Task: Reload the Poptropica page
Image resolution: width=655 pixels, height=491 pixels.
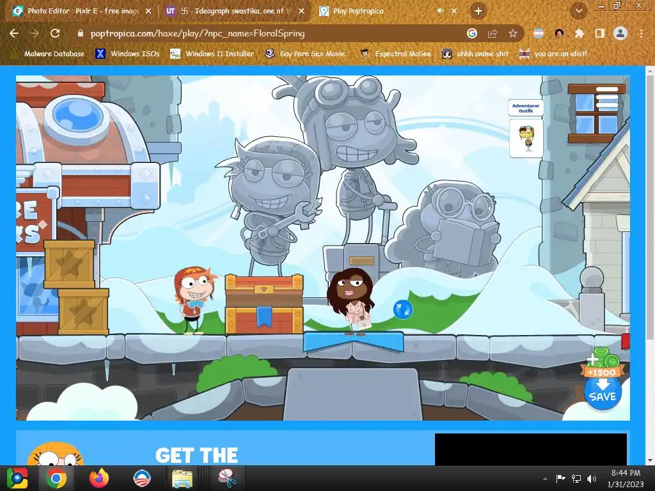Action: 55,33
